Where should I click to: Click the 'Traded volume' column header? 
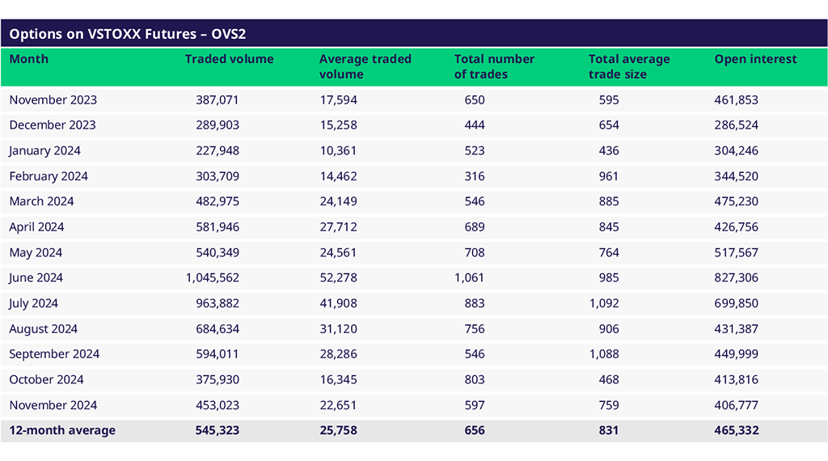[229, 59]
